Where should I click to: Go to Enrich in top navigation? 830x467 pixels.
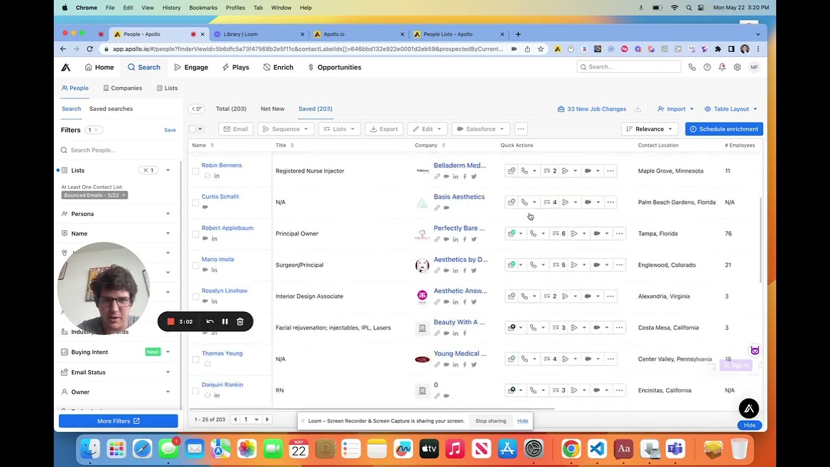(x=278, y=67)
